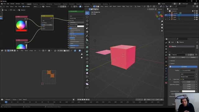The image size is (199, 112).
Task: Click the top RGB node color wheel
Action: tap(21, 25)
